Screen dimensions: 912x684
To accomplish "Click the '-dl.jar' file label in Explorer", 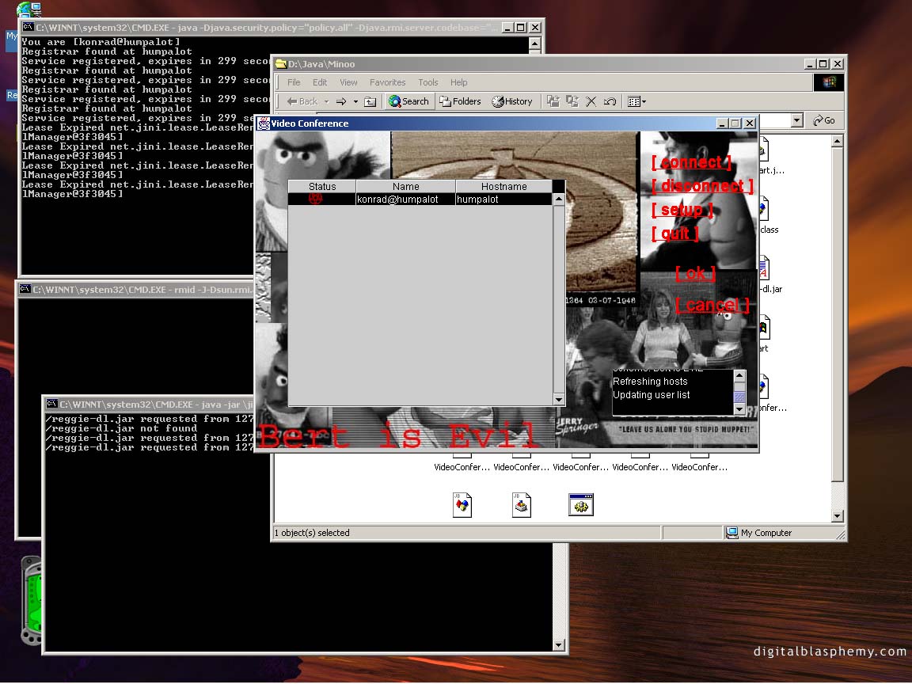I will pyautogui.click(x=772, y=289).
